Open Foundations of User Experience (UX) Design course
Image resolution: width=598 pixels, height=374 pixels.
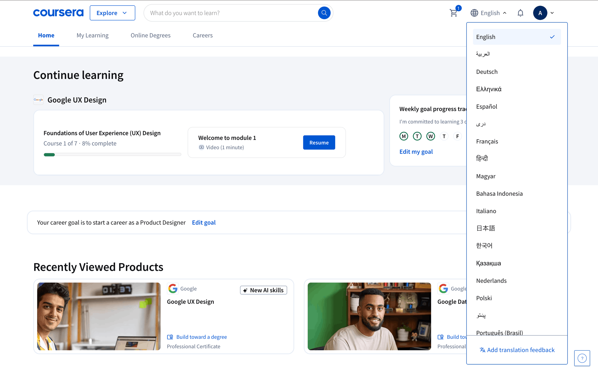pyautogui.click(x=102, y=133)
